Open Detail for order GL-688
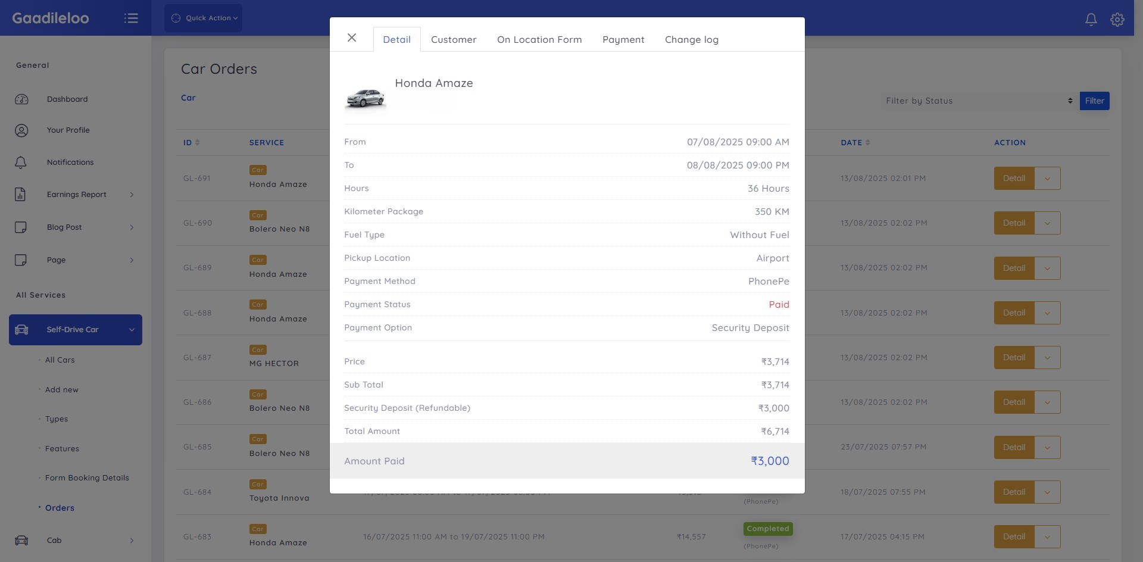This screenshot has height=562, width=1143. [x=1014, y=313]
